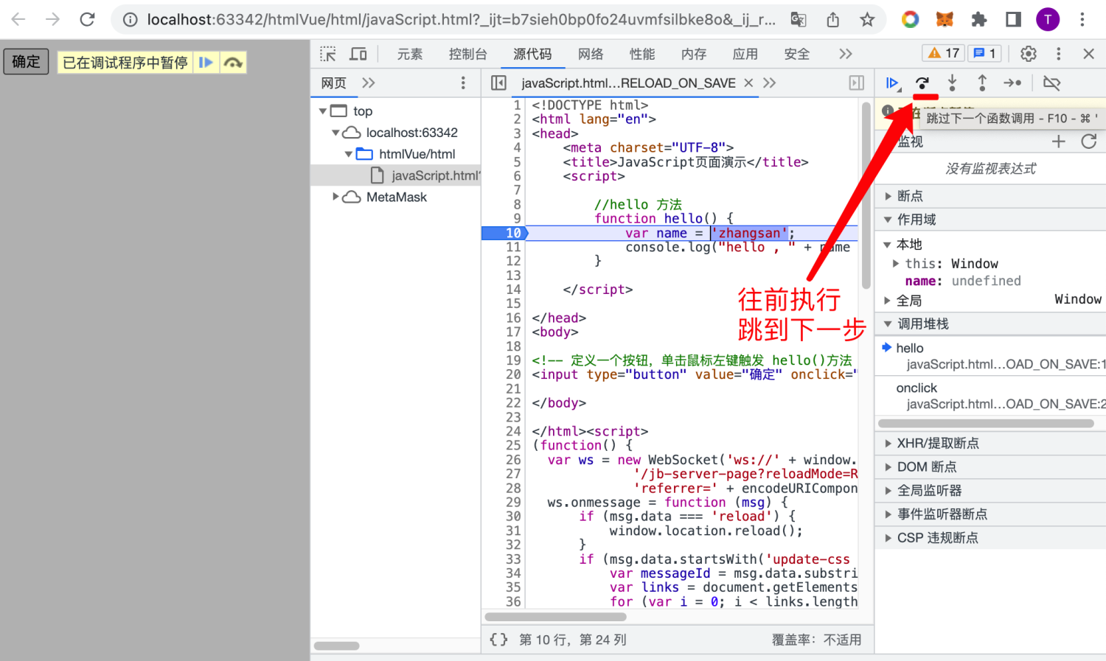Open the extensions puzzle icon

pos(979,20)
